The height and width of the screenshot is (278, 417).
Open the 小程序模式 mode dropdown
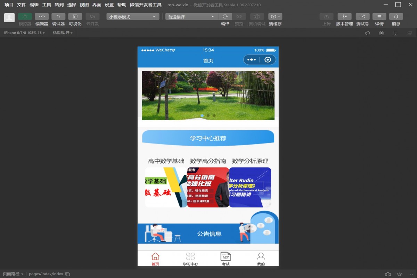point(132,16)
